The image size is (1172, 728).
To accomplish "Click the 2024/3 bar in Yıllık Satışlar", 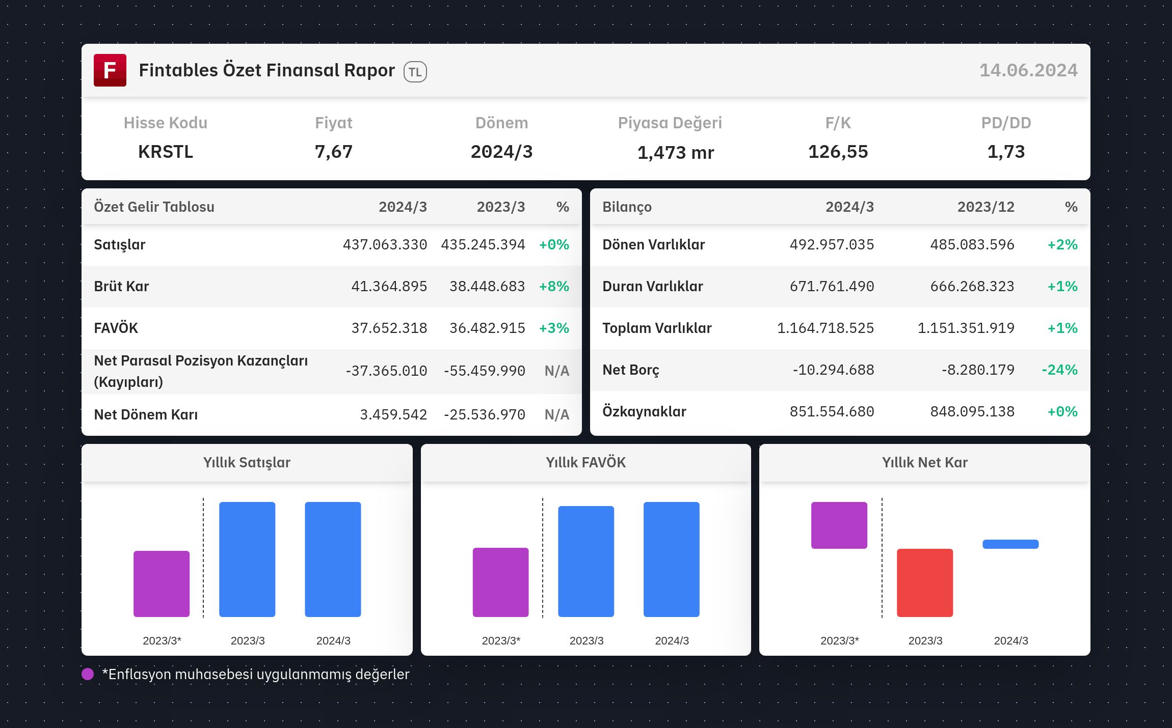I will (x=333, y=559).
